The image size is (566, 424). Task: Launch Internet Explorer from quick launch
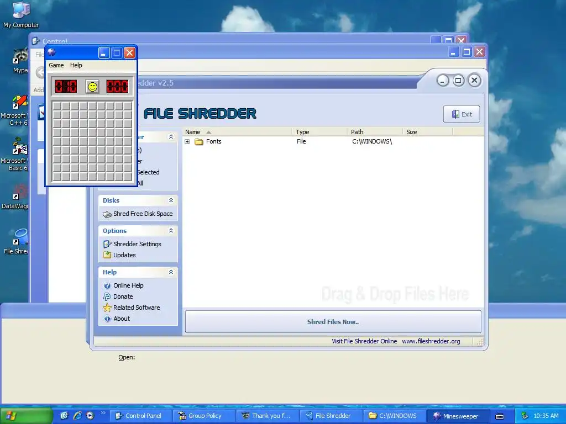point(77,416)
